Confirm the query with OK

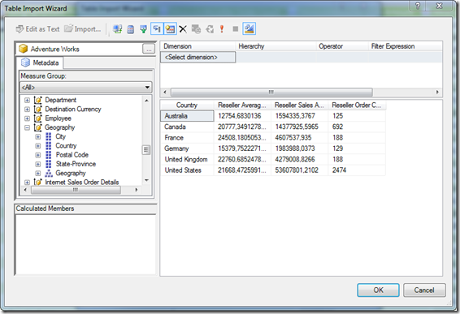378,290
